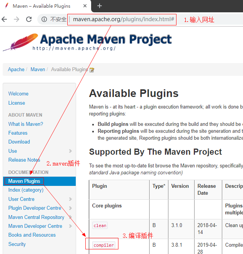The image size is (243, 254).
Task: Open the Apache breadcrumb link
Action: tap(16, 70)
